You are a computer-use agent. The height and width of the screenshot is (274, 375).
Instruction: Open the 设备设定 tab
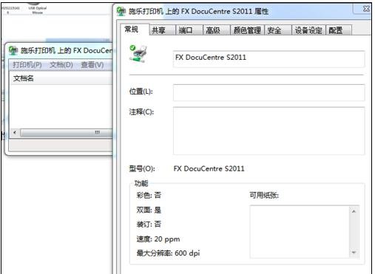[308, 30]
